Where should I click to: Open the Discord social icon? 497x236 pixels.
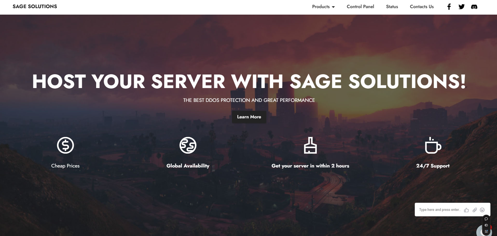click(474, 7)
